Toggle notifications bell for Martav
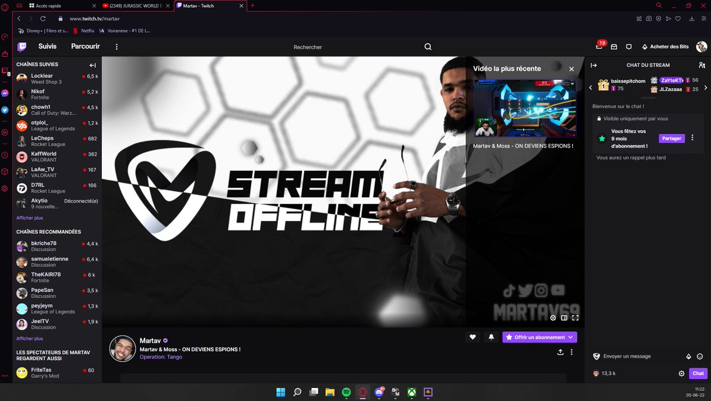711x401 pixels. (x=491, y=337)
